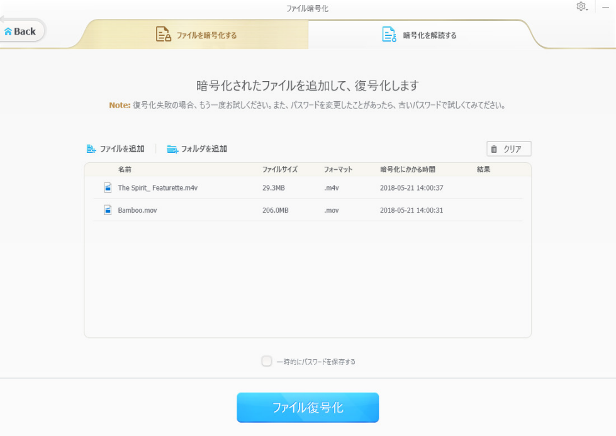Minimize the window
This screenshot has width=616, height=436.
(x=605, y=7)
